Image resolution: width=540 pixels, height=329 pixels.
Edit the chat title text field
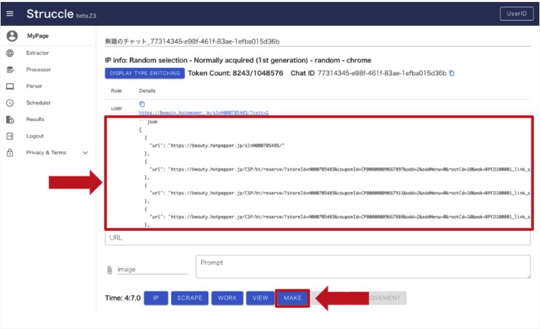[x=318, y=41]
